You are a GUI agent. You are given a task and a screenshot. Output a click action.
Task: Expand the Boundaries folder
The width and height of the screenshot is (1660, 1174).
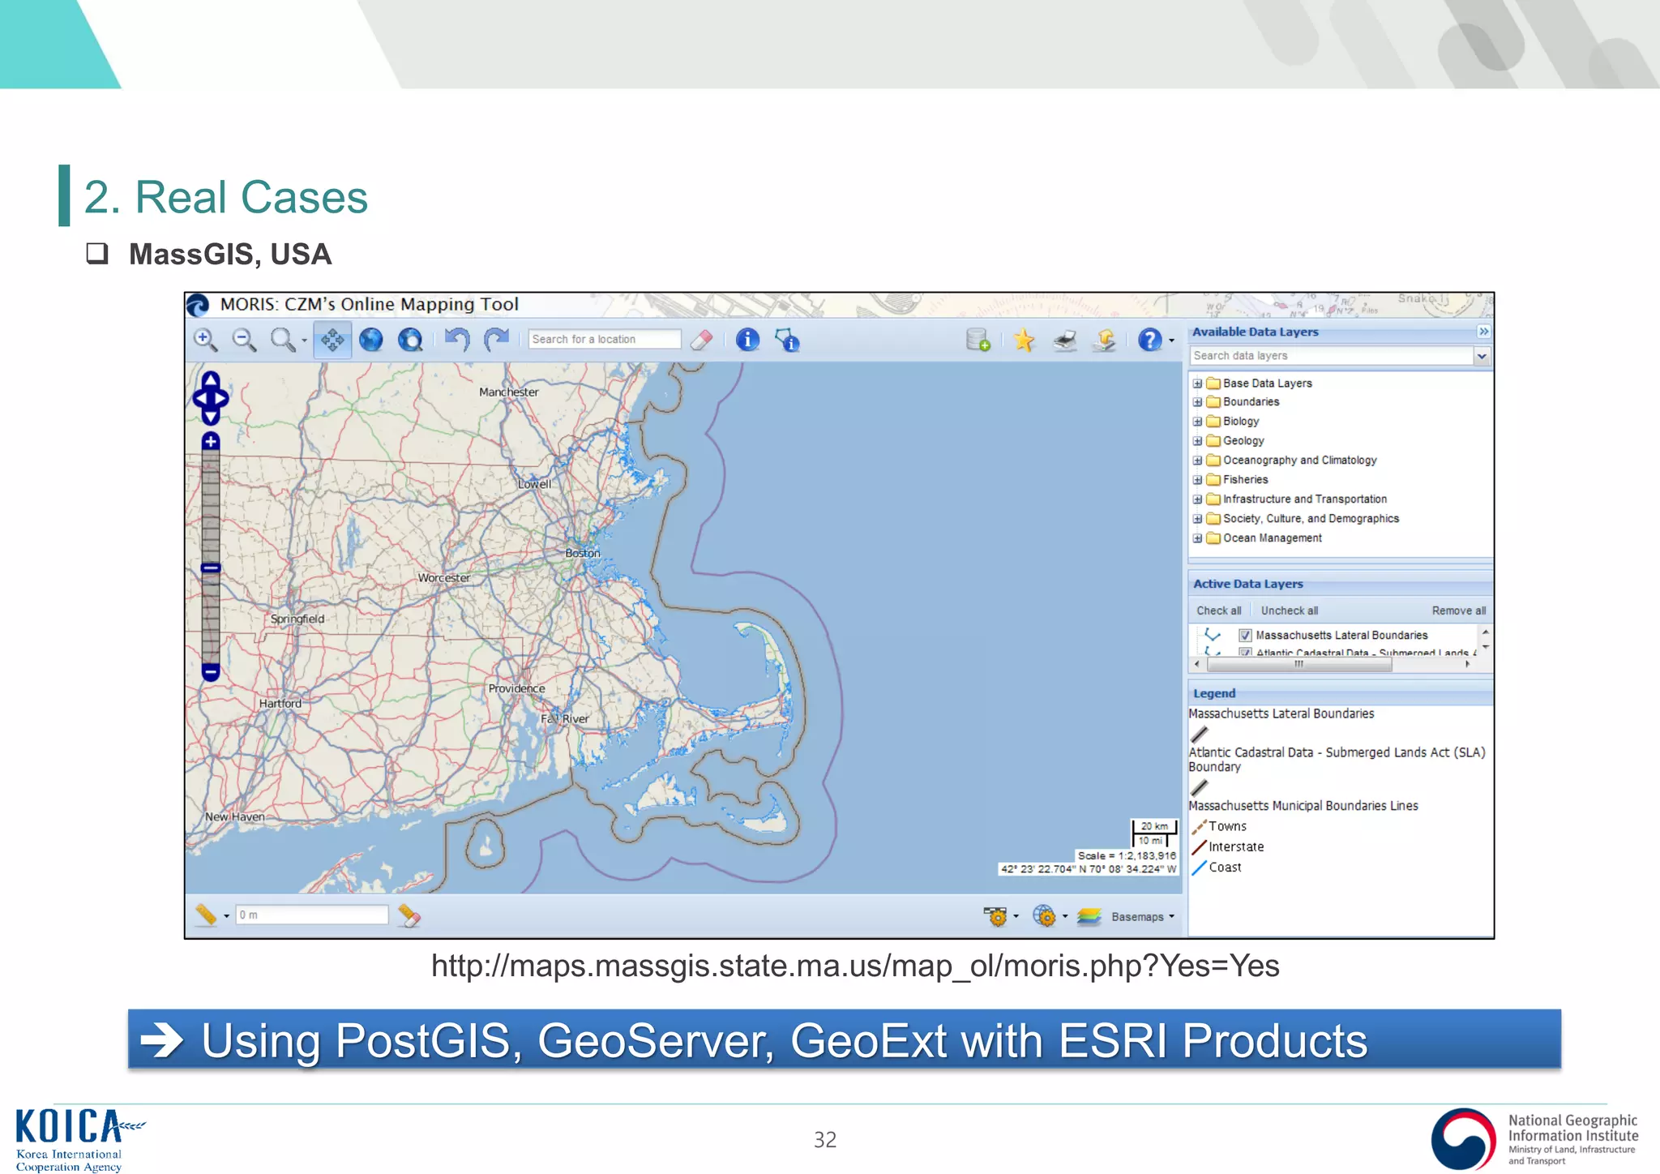(1197, 402)
